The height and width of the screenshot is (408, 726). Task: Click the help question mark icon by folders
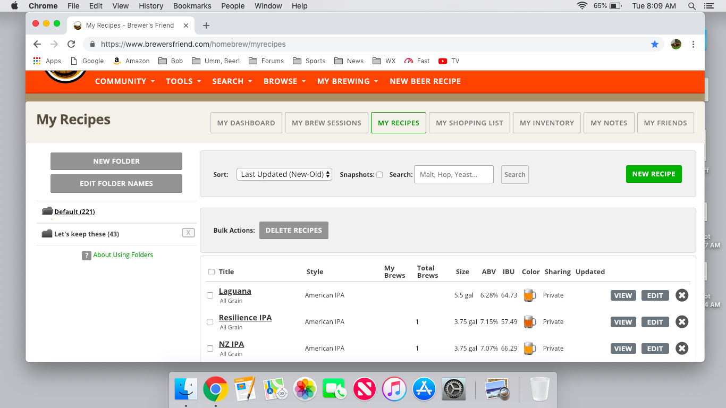coord(87,256)
